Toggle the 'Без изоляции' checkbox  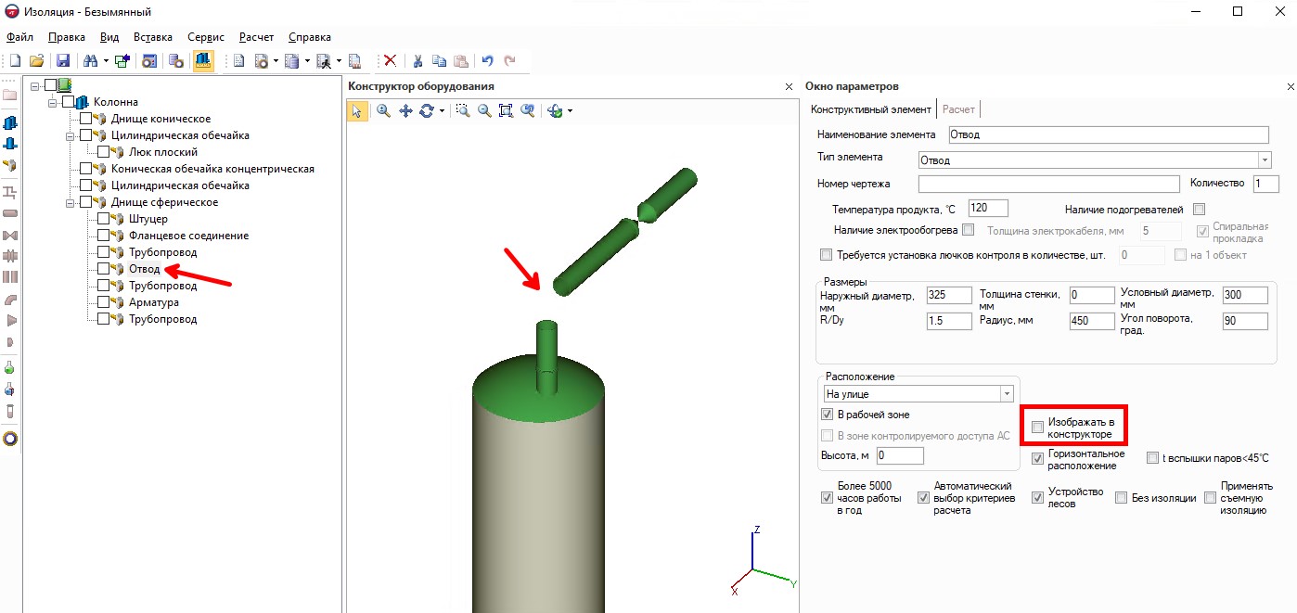point(1120,498)
